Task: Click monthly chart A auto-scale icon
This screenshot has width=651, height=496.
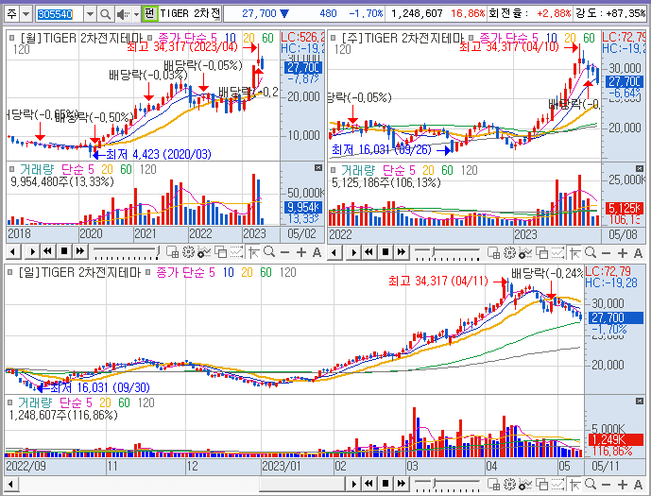Action: click(317, 252)
